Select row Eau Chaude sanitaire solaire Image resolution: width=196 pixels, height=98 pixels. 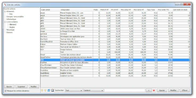[115, 68]
